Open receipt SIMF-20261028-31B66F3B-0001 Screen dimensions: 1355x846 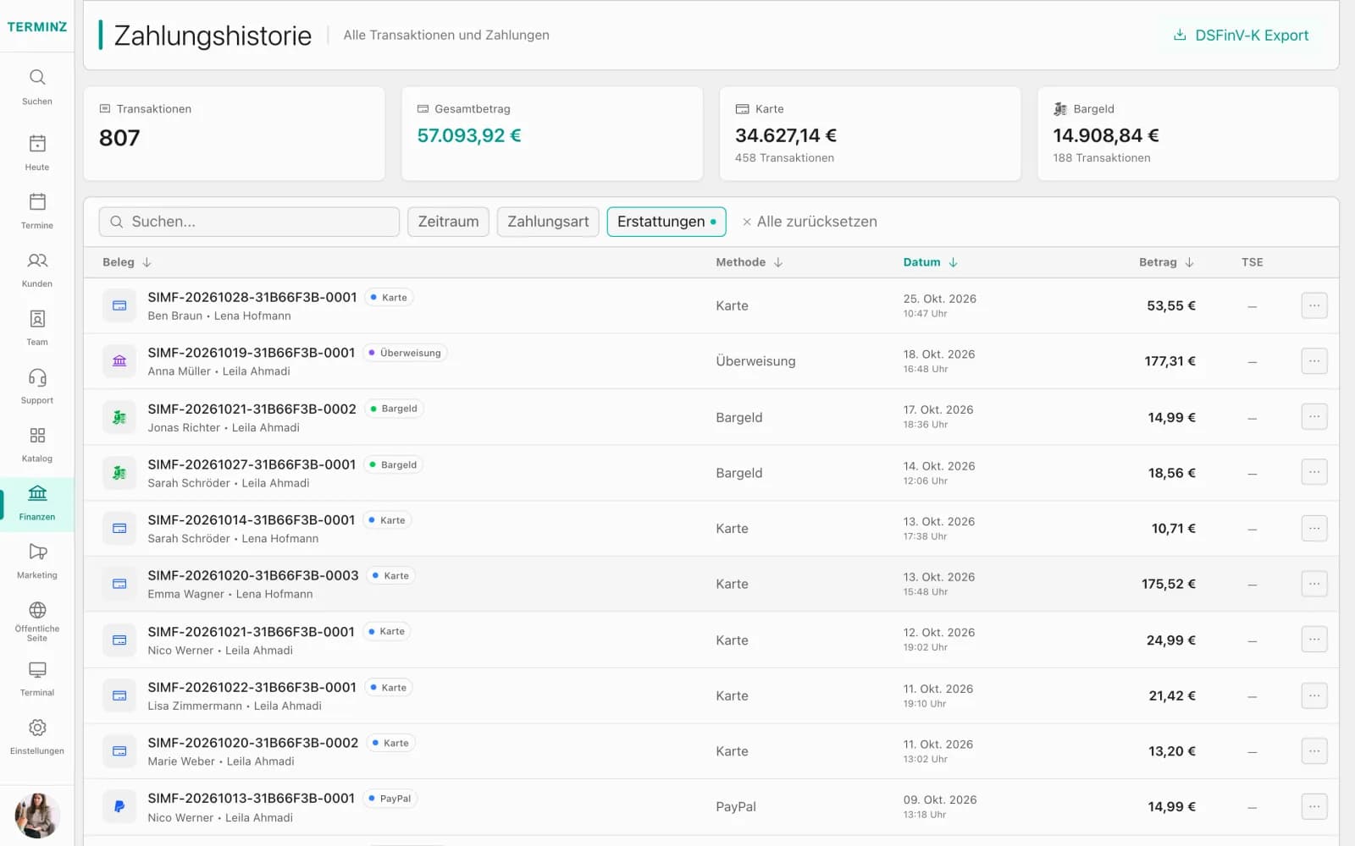252,297
